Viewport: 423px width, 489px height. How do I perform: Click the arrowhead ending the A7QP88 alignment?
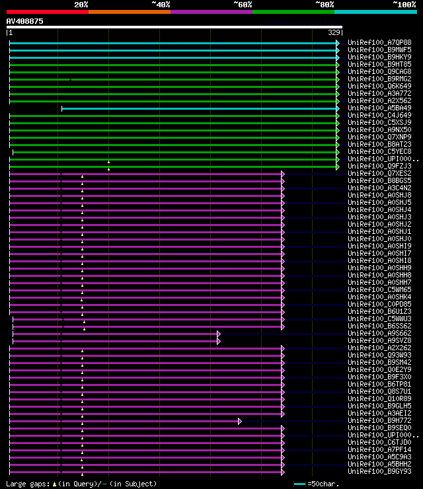pyautogui.click(x=338, y=43)
